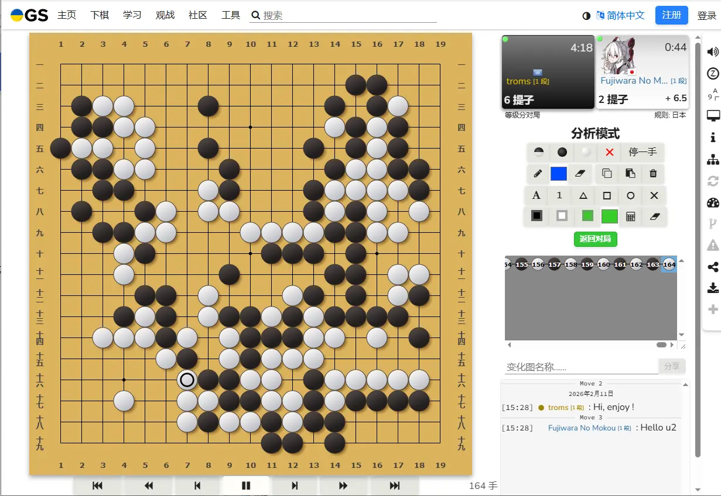Image resolution: width=721 pixels, height=496 pixels.
Task: Open the 工具 menu
Action: pos(230,16)
